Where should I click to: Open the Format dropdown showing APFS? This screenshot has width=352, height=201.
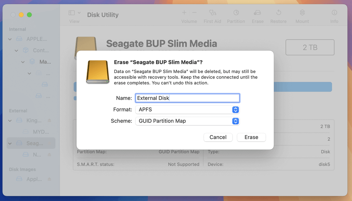tap(188, 110)
